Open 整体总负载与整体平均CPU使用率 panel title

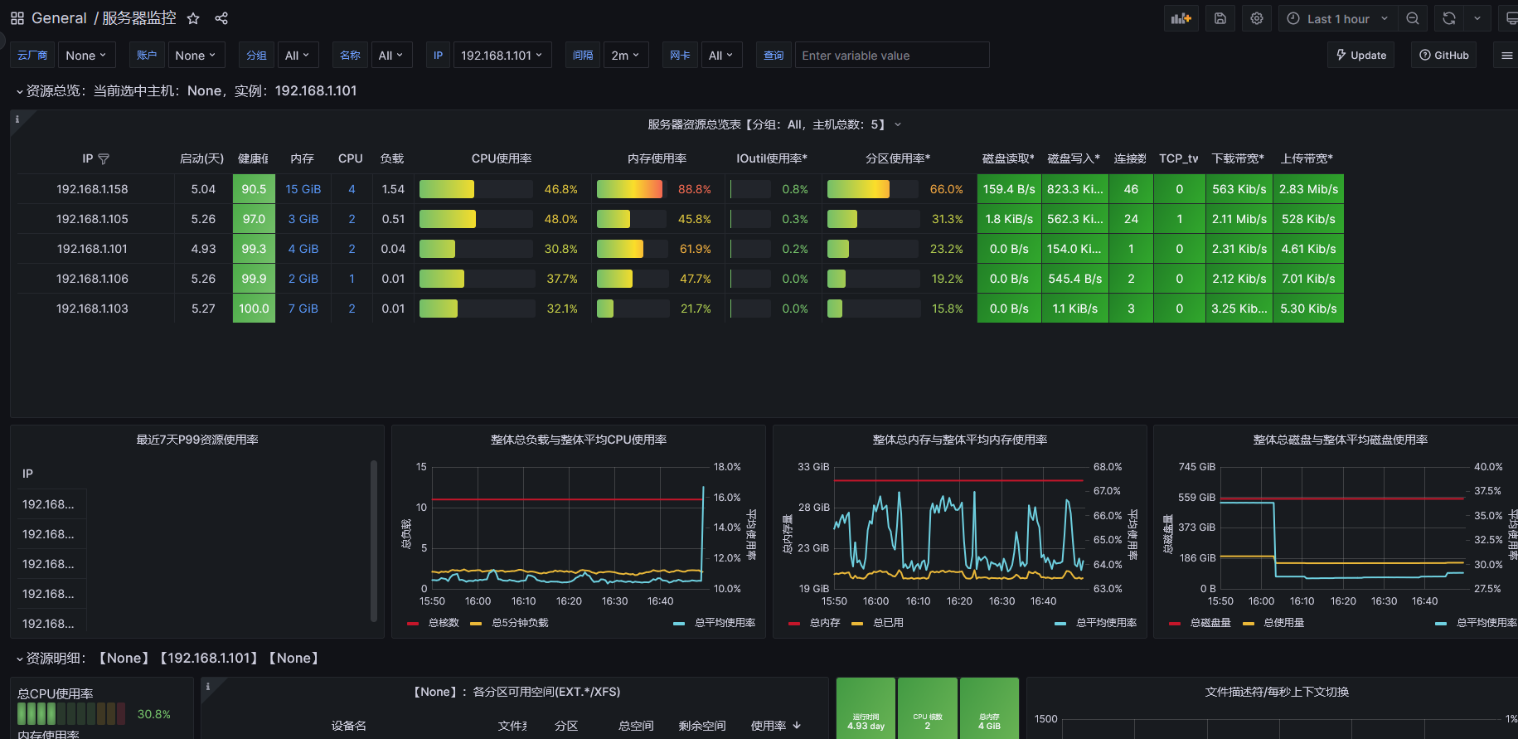tap(579, 440)
